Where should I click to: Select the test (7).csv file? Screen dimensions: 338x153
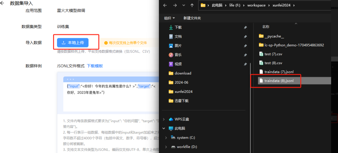(270, 54)
